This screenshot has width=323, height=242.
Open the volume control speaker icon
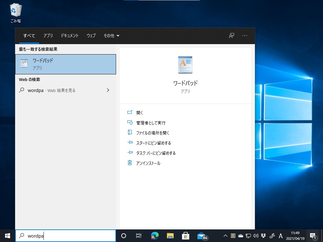click(x=255, y=236)
